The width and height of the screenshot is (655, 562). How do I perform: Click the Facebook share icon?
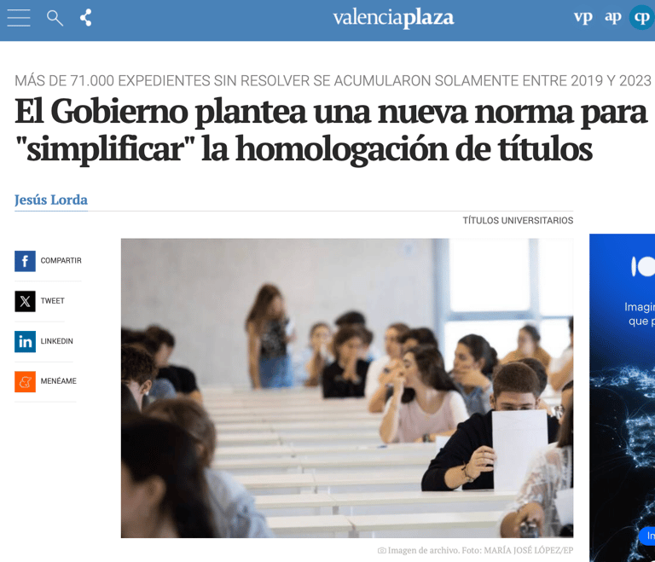[x=25, y=261]
